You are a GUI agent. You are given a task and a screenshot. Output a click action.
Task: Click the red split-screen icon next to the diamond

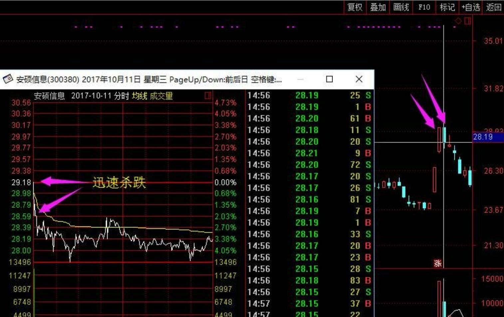coord(468,21)
